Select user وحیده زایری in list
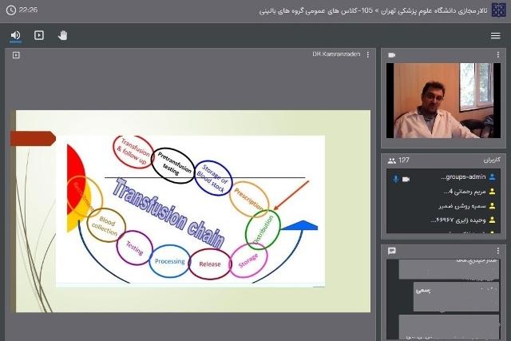This screenshot has height=341, width=511. tap(443, 220)
